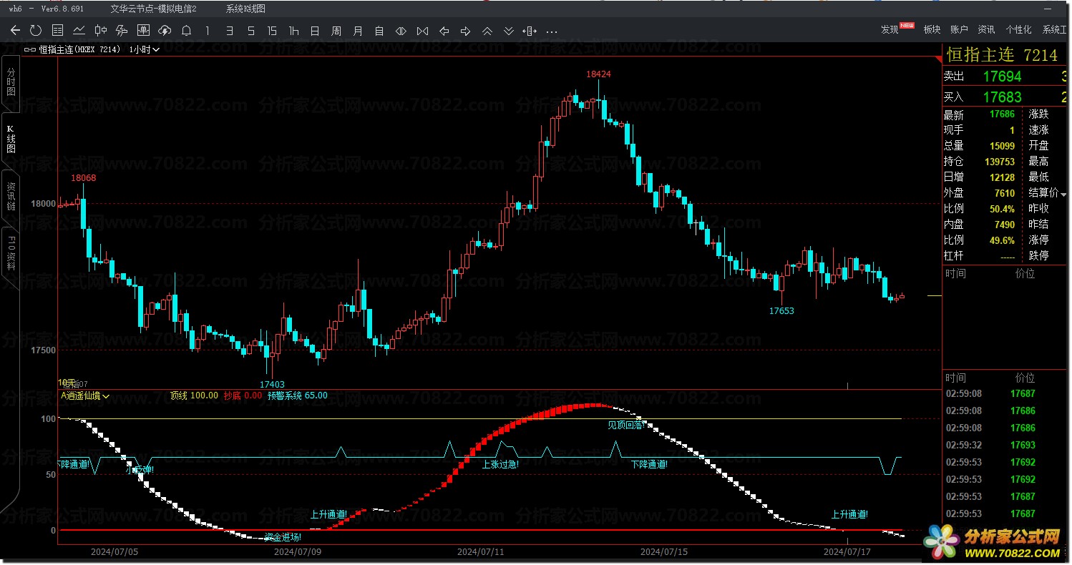Screen dimensions: 1072x565
Task: Select the custom 自 period button
Action: (379, 31)
